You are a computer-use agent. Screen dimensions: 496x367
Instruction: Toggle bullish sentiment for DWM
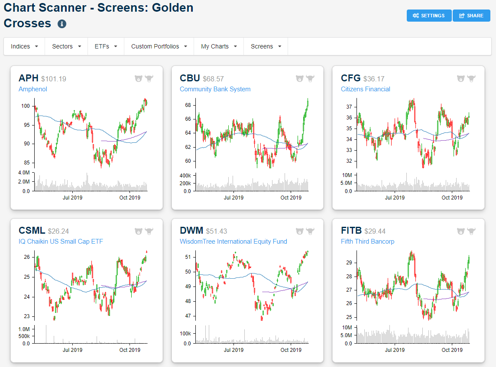(310, 231)
